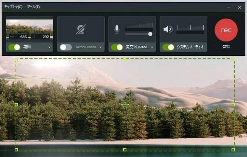Viewport: 247px width, 157px height.
Task: Open the 麦克风 (Real... device dropdown
Action: [x=152, y=47]
